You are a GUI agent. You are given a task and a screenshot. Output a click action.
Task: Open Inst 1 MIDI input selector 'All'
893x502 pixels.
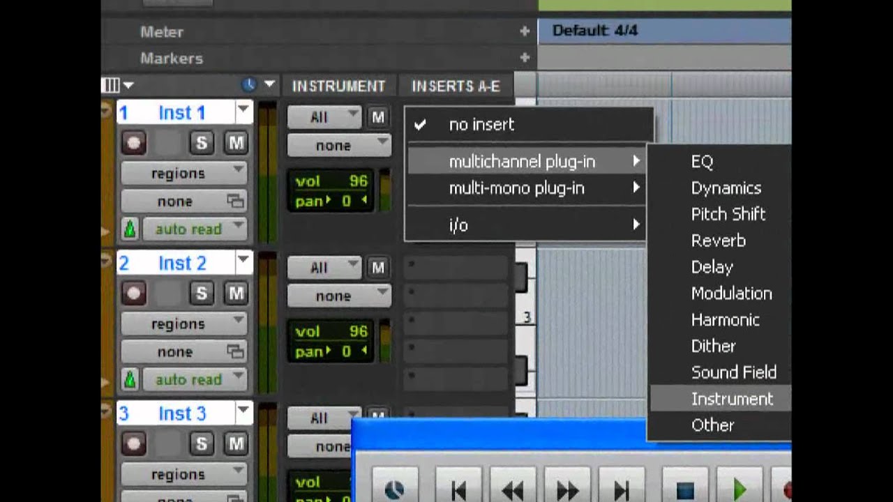click(324, 117)
